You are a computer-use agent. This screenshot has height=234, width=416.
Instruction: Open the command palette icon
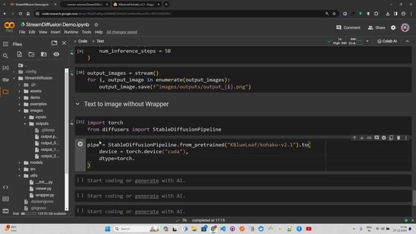point(5,199)
